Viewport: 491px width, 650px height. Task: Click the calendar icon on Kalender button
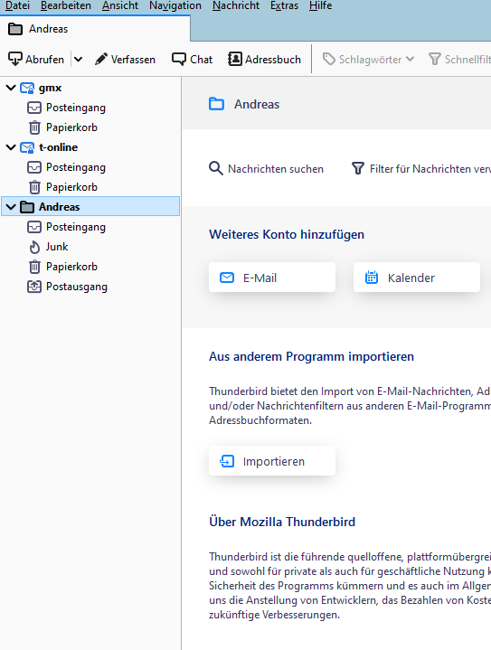tap(372, 277)
